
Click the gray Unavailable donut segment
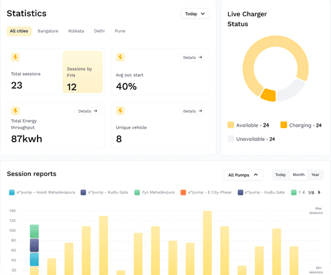click(x=291, y=91)
